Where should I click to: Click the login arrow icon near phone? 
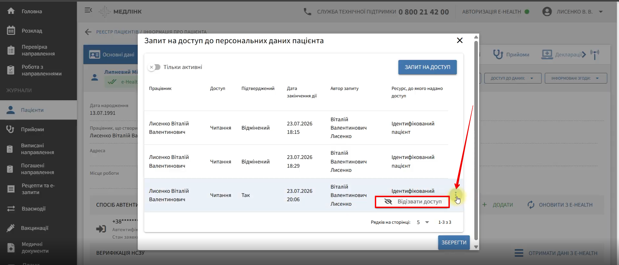(101, 229)
